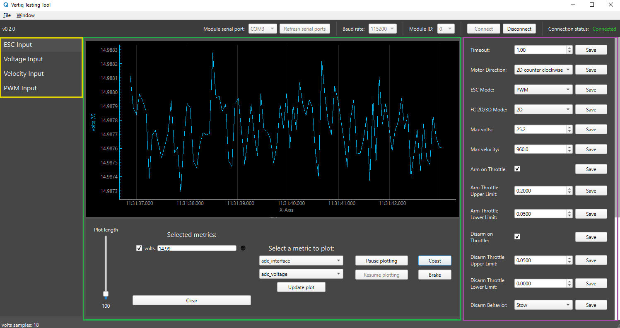The height and width of the screenshot is (328, 620).
Task: Click the Plot length slider handle
Action: coord(106,294)
